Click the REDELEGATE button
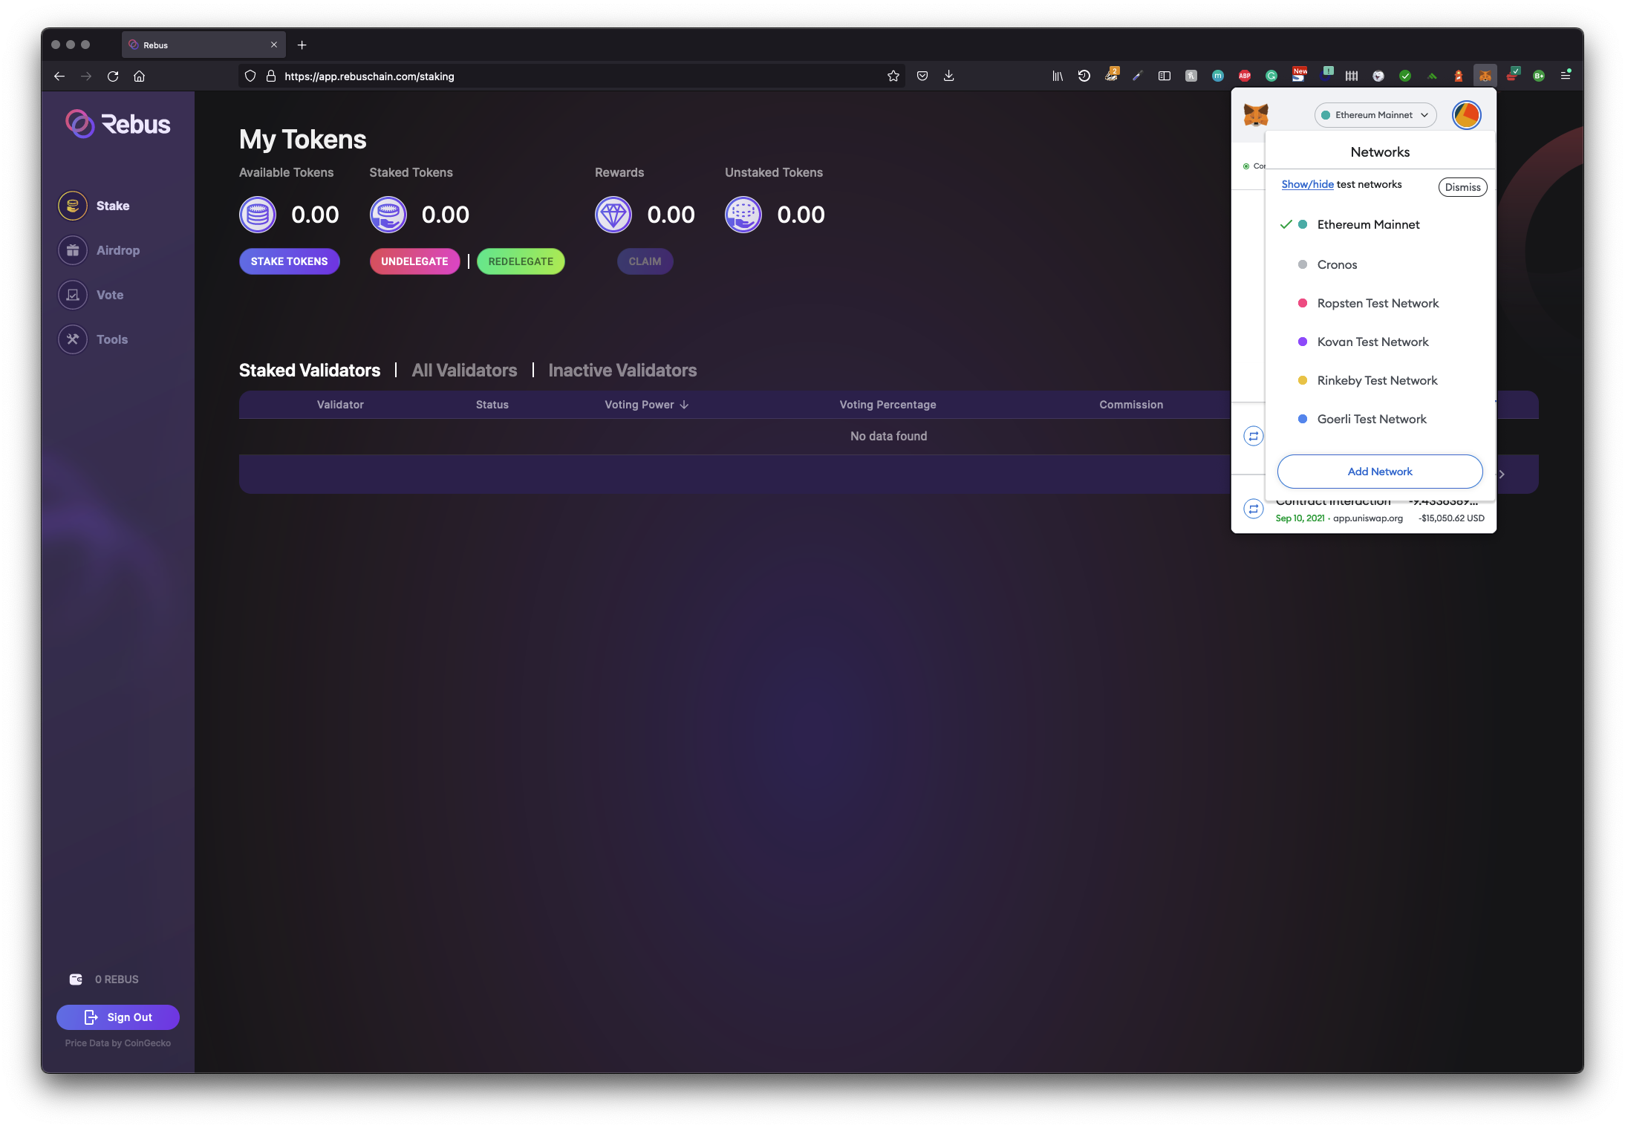The width and height of the screenshot is (1625, 1128). (x=521, y=261)
